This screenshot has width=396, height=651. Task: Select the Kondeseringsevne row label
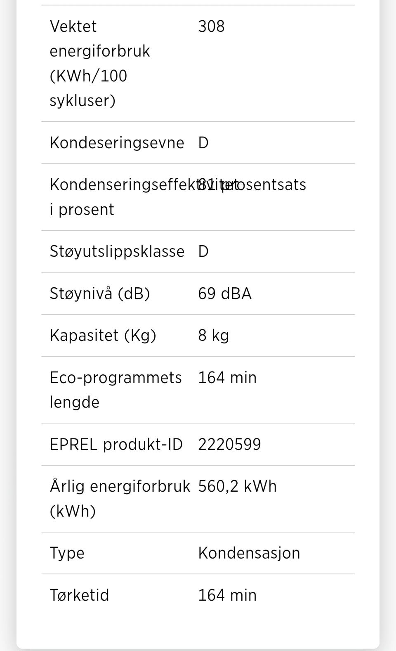click(x=117, y=143)
